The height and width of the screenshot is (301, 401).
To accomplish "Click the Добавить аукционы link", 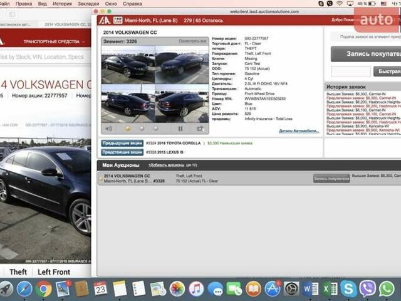I will (173, 165).
